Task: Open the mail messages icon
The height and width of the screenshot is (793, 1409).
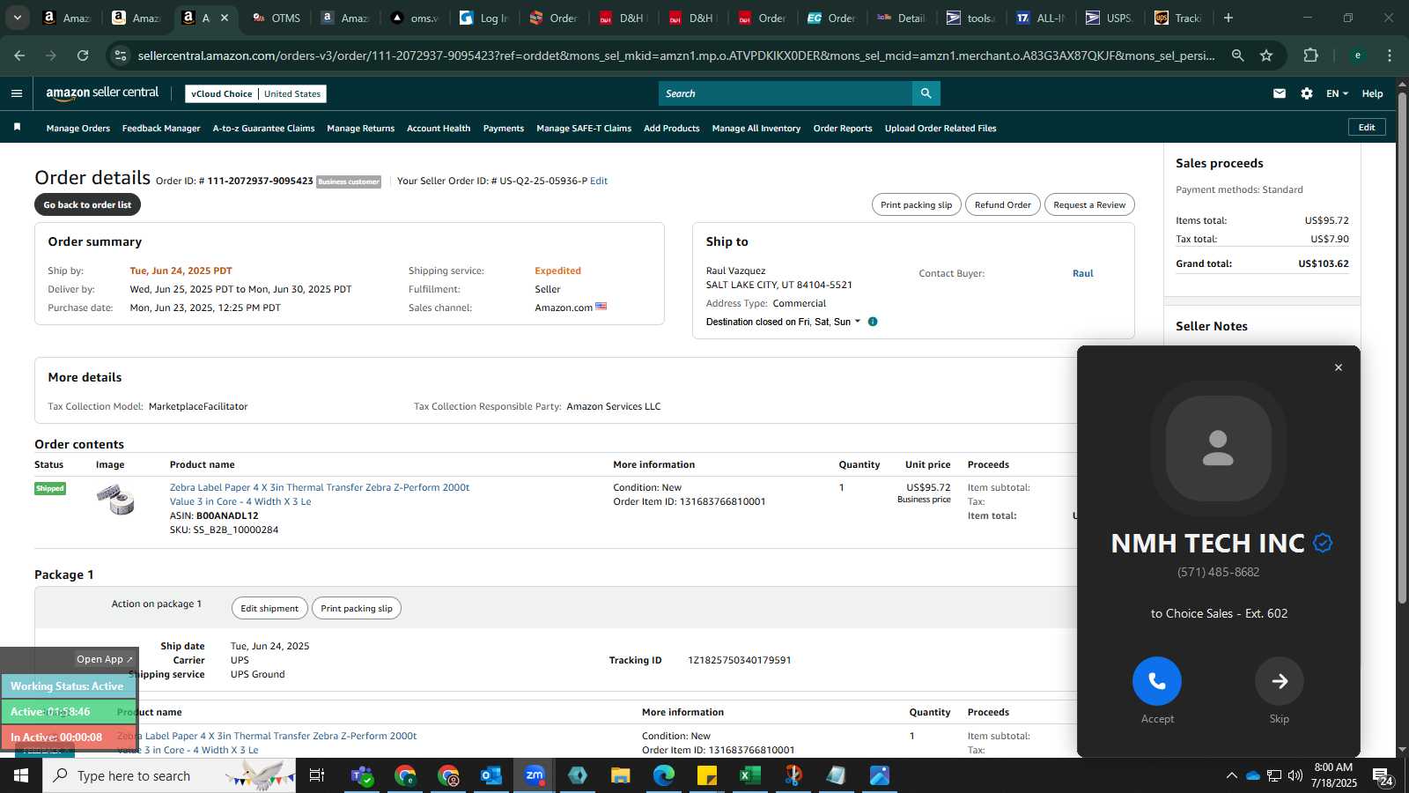Action: (x=1280, y=93)
